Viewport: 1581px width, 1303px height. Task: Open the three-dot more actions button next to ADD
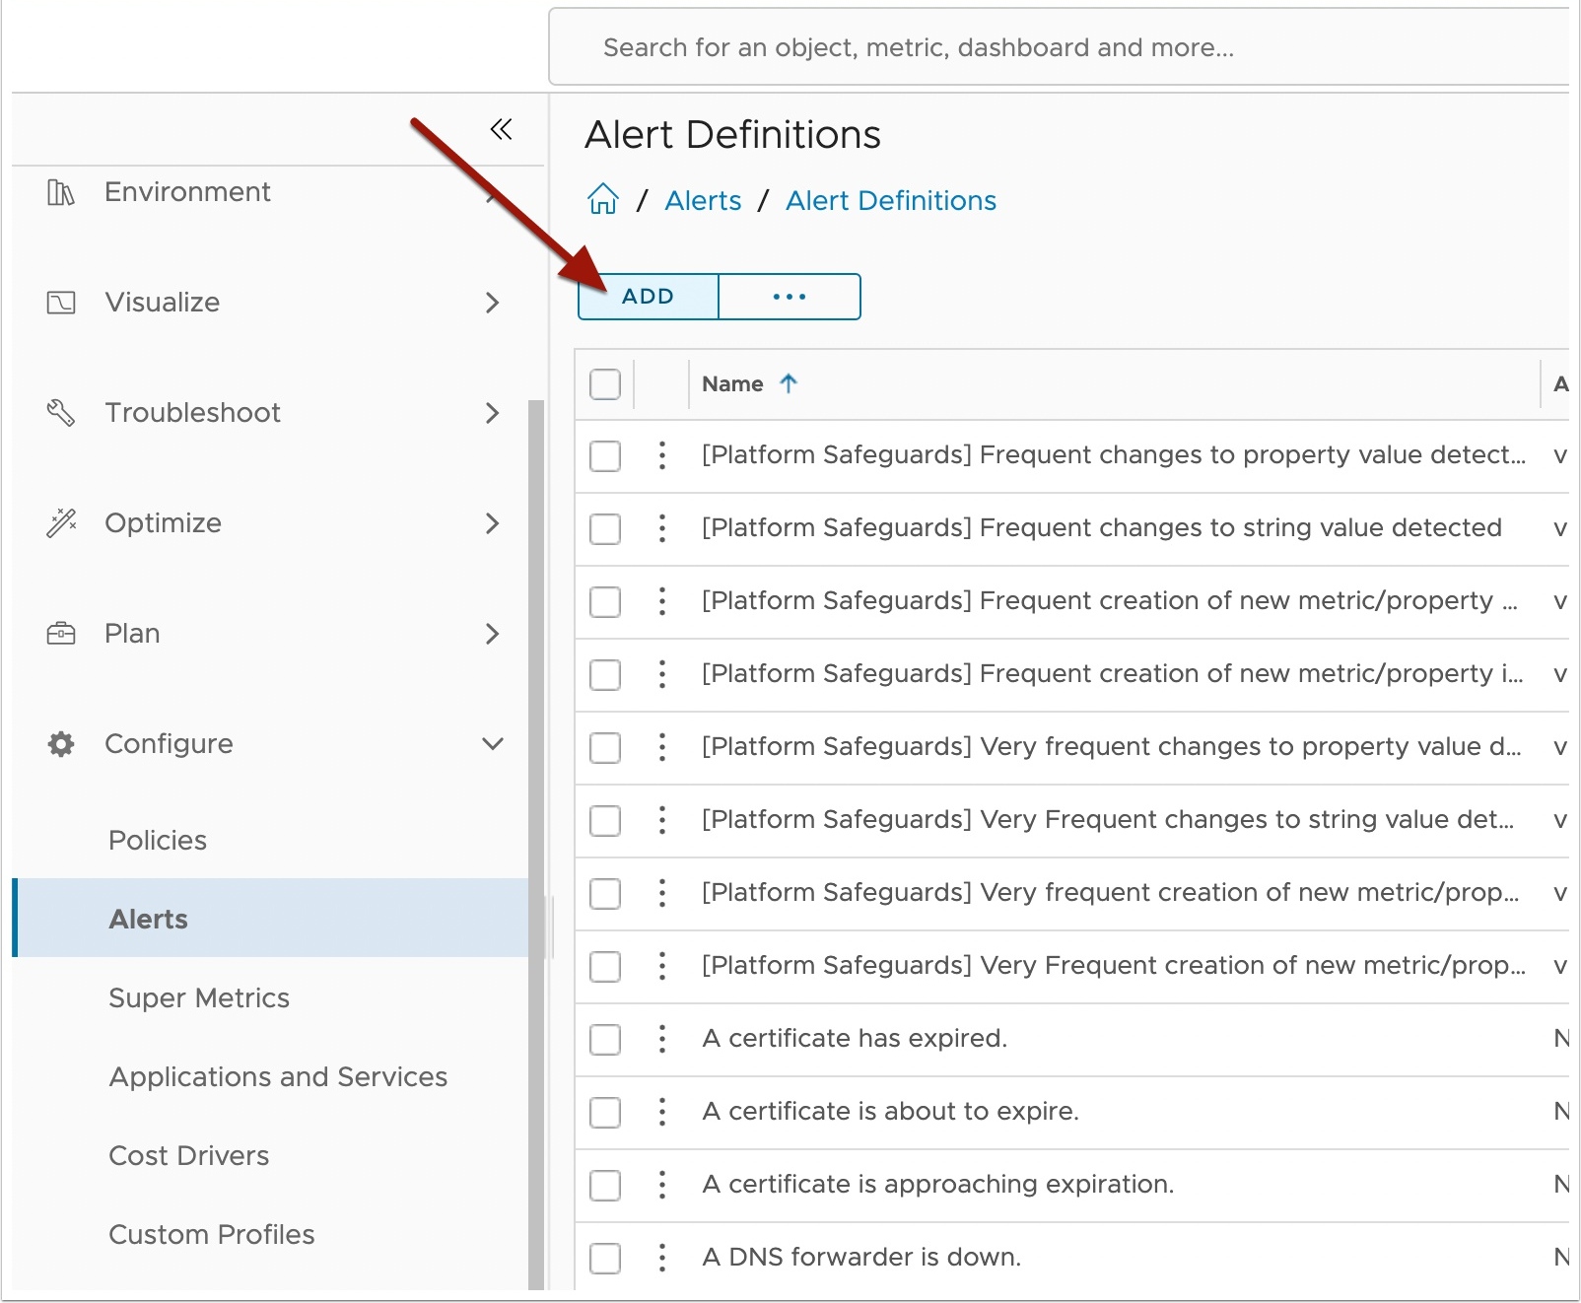(x=790, y=297)
